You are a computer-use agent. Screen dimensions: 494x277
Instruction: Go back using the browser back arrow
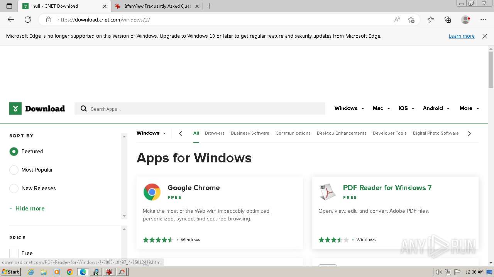(11, 20)
